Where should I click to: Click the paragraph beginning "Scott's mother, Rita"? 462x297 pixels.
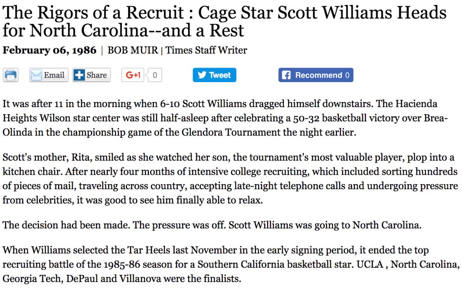(230, 179)
